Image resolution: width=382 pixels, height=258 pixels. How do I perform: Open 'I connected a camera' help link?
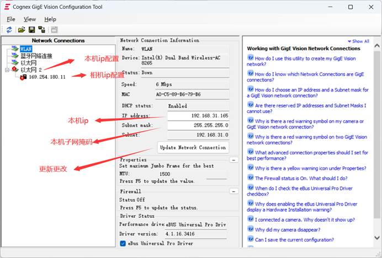coord(305,220)
